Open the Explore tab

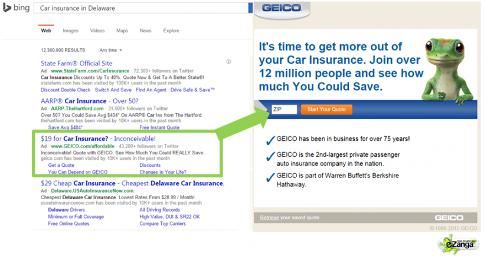coord(171,31)
